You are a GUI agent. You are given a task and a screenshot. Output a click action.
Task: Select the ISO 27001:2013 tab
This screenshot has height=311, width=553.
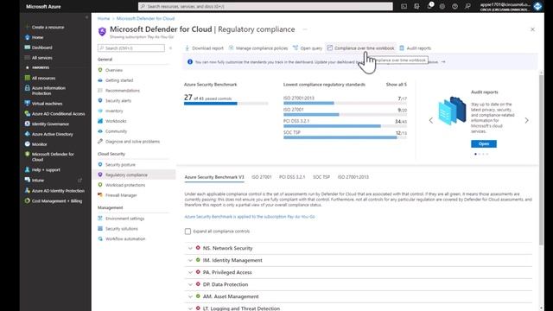click(353, 177)
